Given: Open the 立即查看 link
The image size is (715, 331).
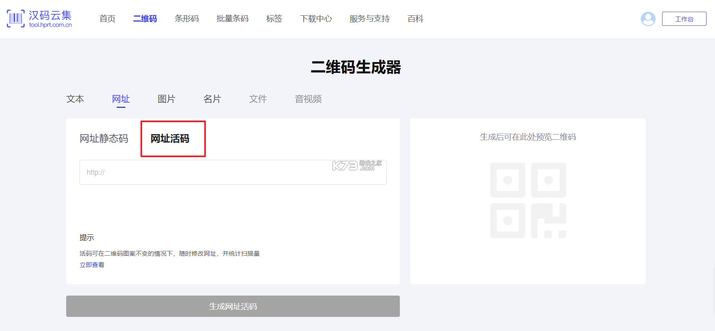Looking at the screenshot, I should point(92,265).
